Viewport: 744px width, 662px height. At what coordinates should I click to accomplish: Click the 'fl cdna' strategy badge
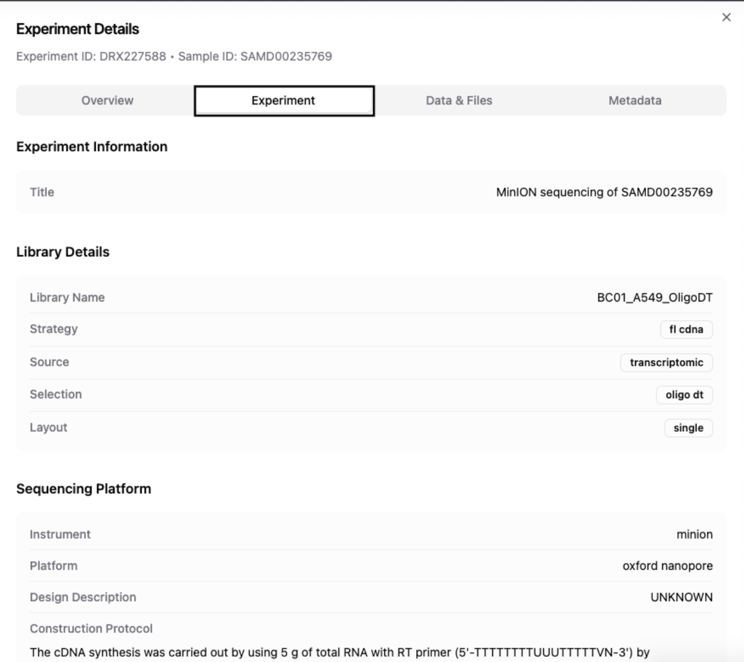[686, 329]
